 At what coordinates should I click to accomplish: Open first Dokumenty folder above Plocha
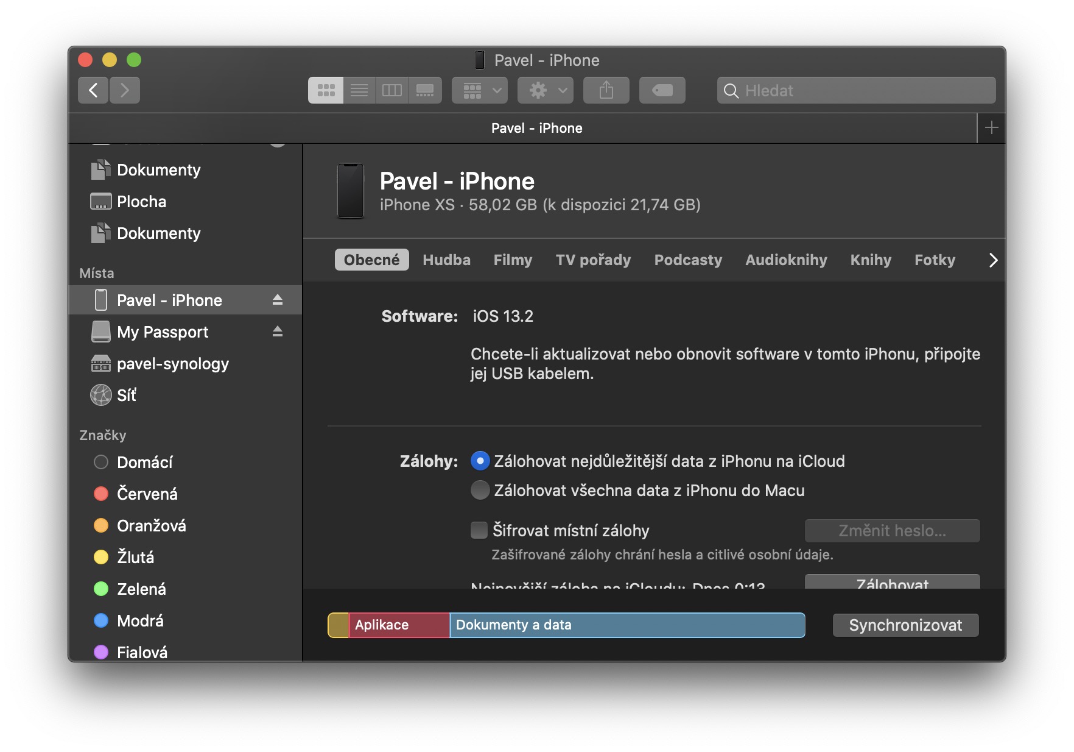[x=185, y=169]
